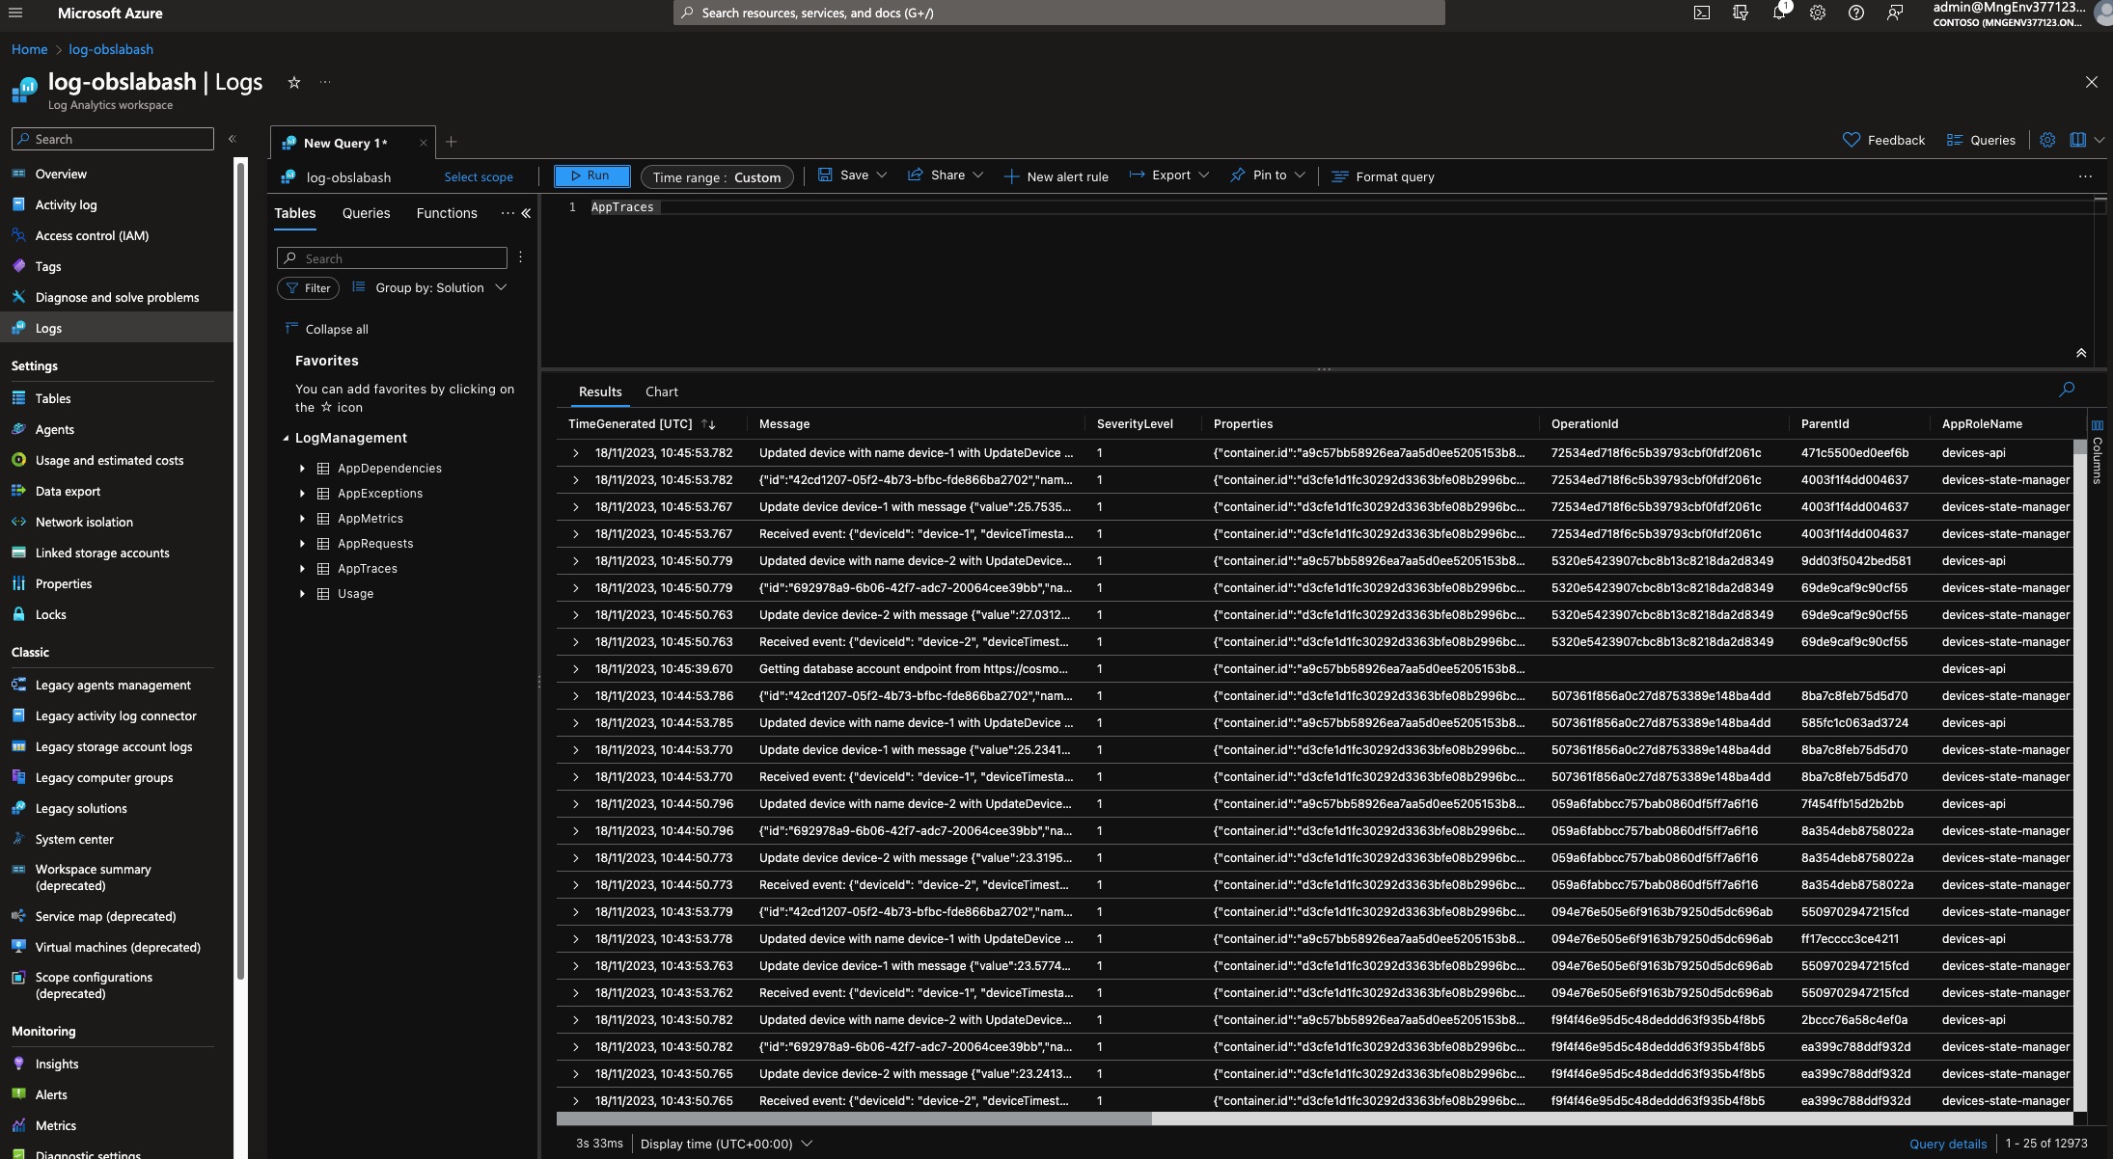Screen dimensions: 2113x1159
Task: Open the Export dropdown
Action: click(x=1168, y=175)
